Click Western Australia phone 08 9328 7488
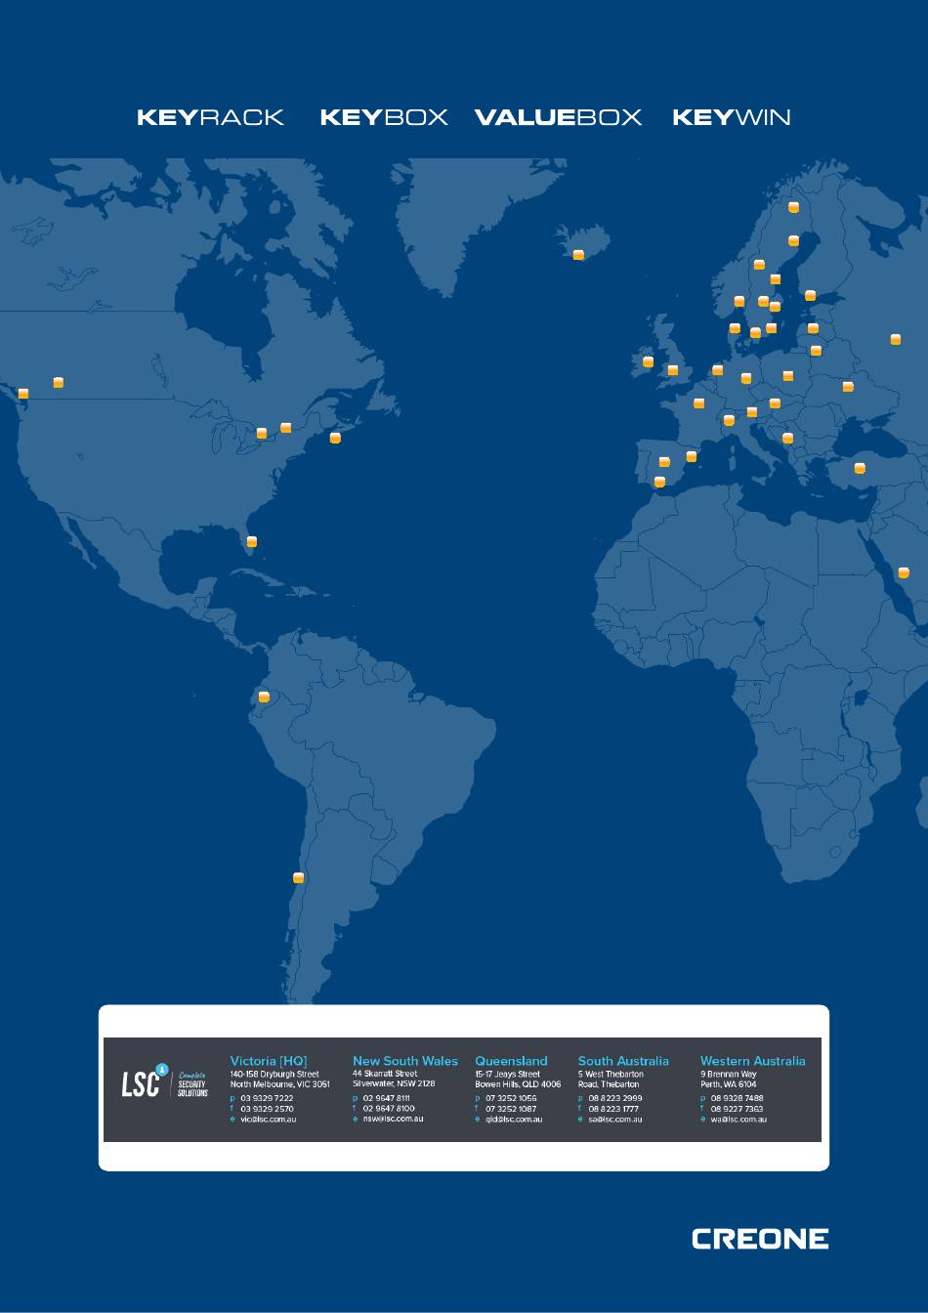The width and height of the screenshot is (928, 1313). click(738, 1098)
